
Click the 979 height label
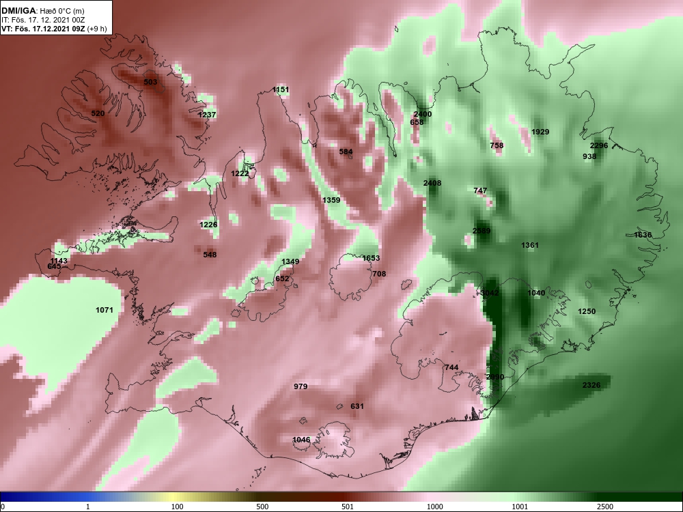coord(301,386)
